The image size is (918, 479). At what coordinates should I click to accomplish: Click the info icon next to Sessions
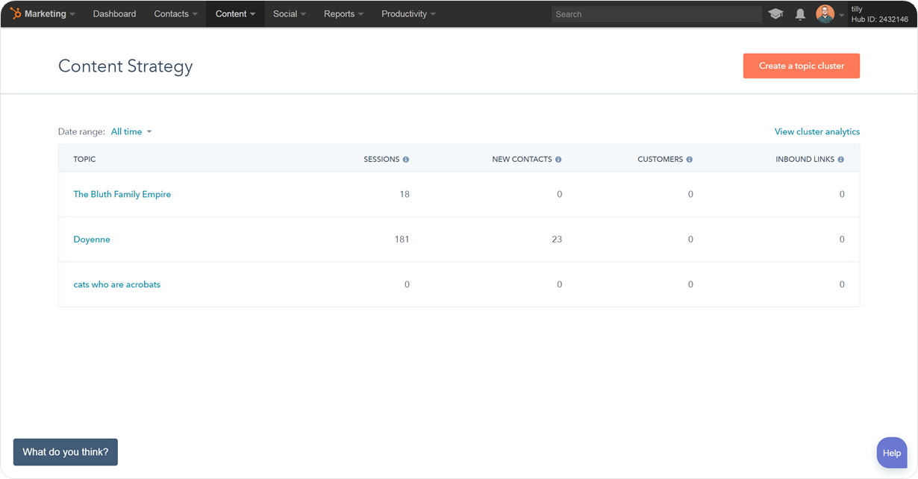pyautogui.click(x=406, y=160)
